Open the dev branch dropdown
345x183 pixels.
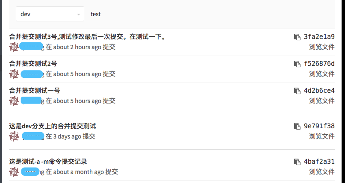[x=50, y=14]
